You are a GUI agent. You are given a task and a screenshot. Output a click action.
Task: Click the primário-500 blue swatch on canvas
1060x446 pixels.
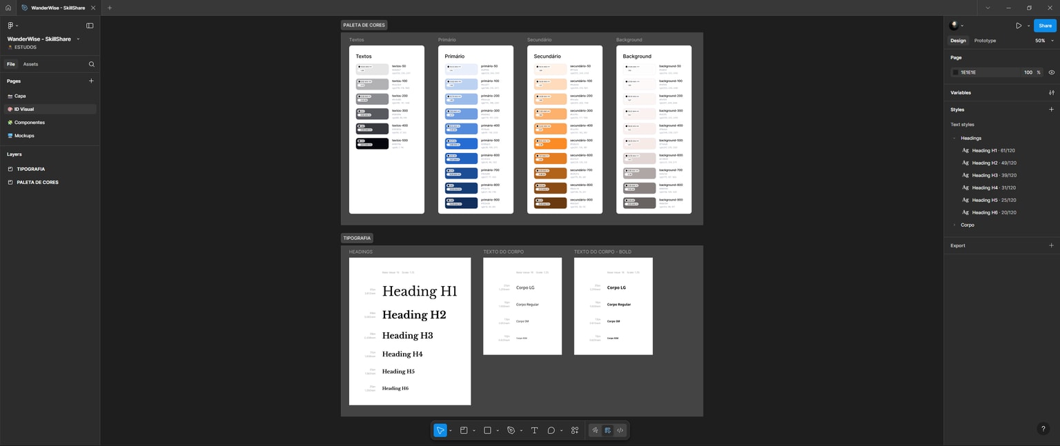tap(462, 143)
